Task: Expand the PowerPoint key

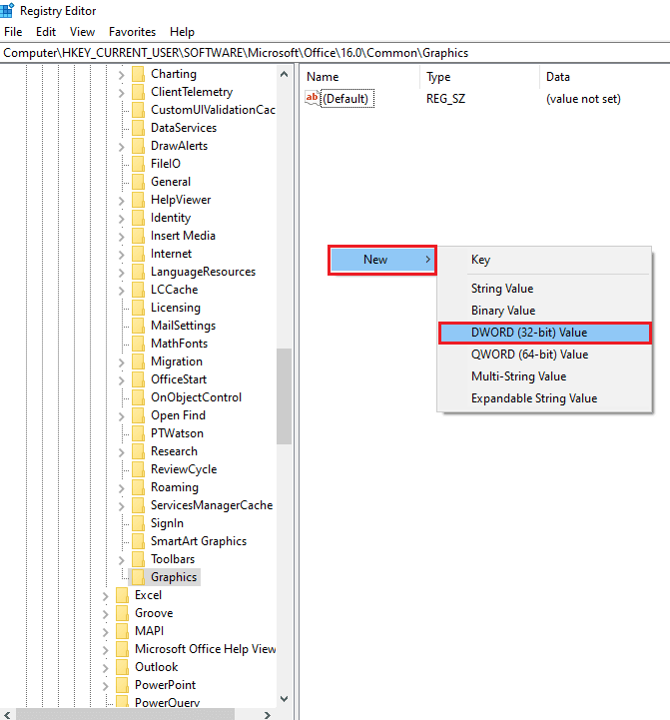Action: pos(105,686)
